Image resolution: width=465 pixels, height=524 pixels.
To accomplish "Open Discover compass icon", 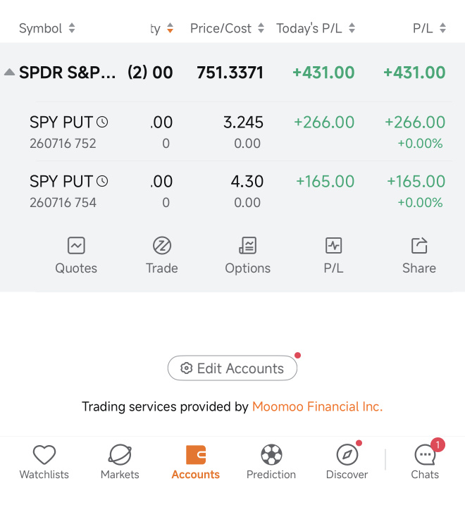I will pyautogui.click(x=347, y=455).
